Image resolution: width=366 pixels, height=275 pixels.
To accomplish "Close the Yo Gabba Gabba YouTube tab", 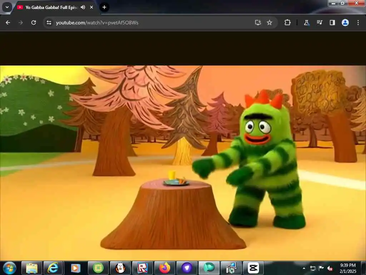I will [x=91, y=7].
